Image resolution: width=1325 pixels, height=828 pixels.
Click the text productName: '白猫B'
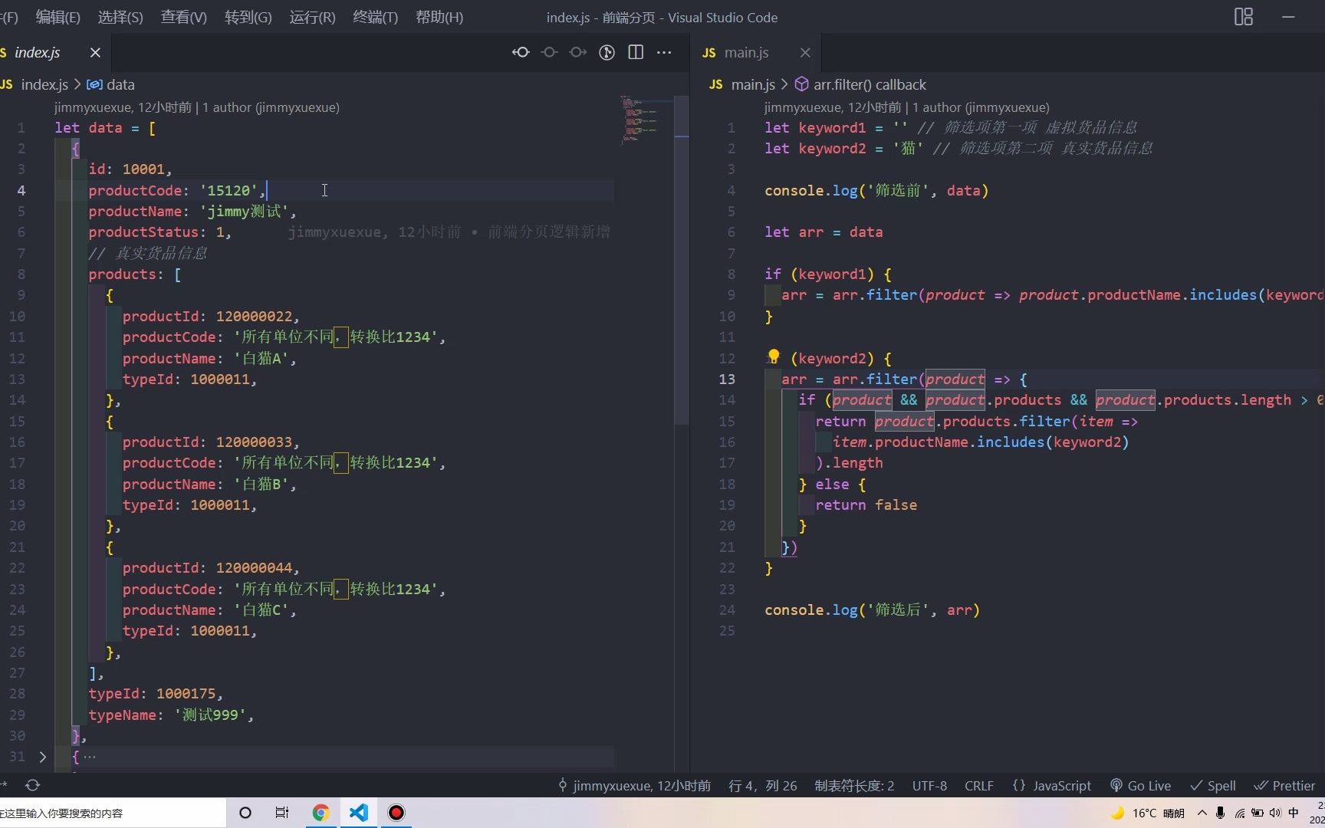point(209,484)
